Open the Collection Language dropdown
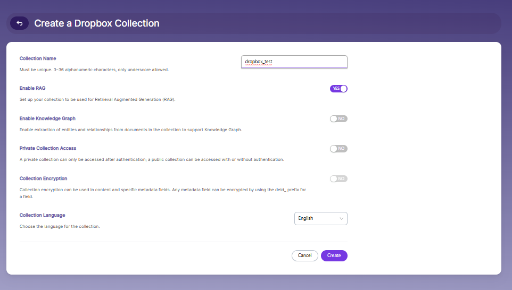Image resolution: width=512 pixels, height=290 pixels. pos(320,218)
